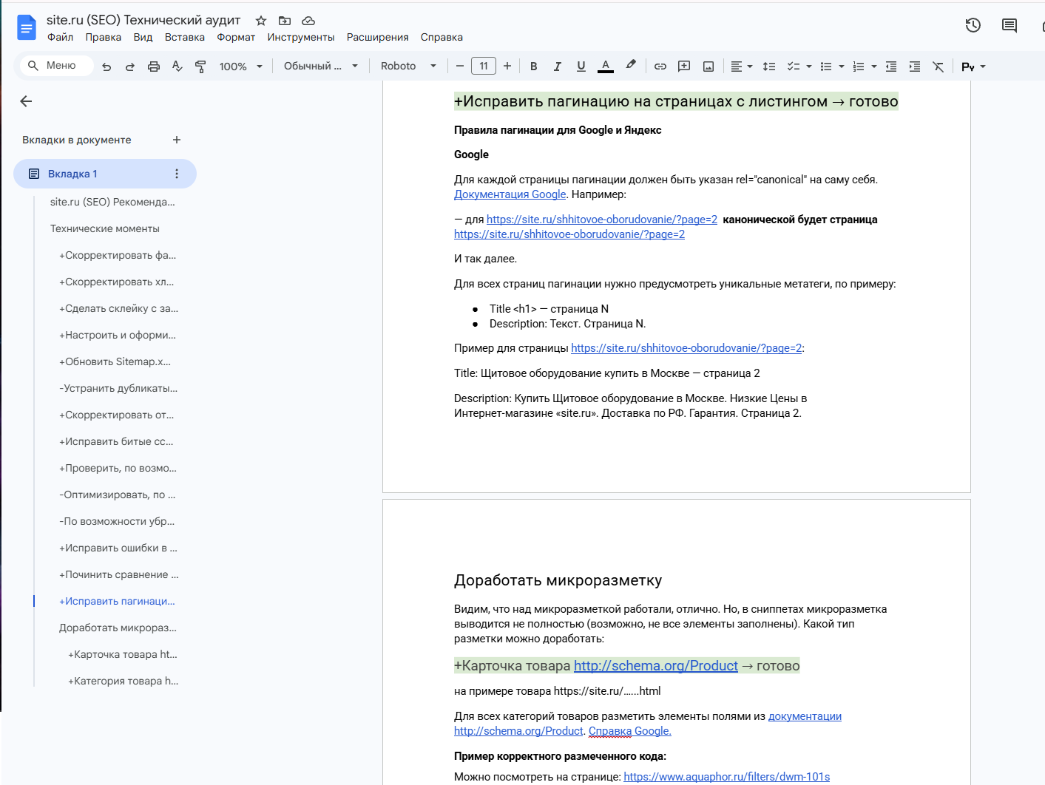The image size is (1045, 785).
Task: Click the Insert link icon
Action: [x=660, y=67]
